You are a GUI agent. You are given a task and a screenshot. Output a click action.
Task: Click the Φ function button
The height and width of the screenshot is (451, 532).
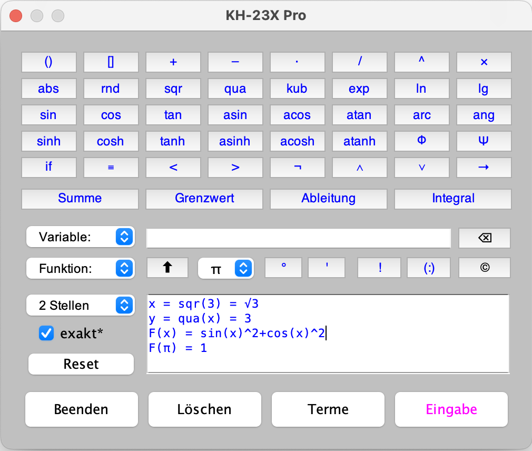tap(421, 141)
